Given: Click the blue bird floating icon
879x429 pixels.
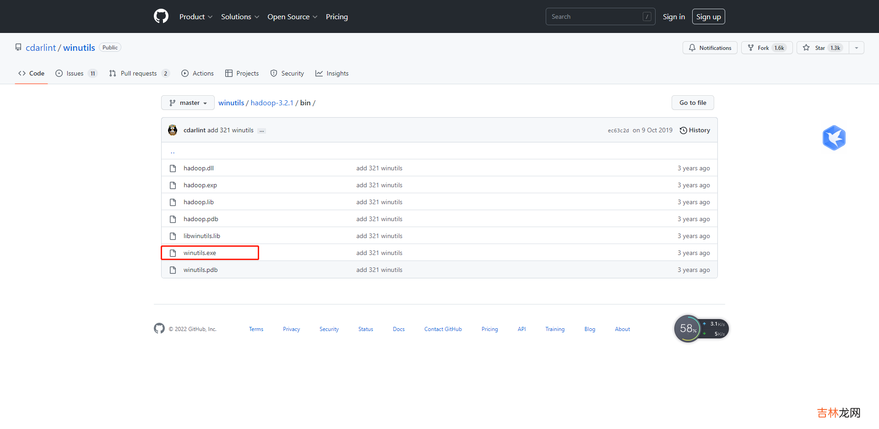Looking at the screenshot, I should 834,138.
